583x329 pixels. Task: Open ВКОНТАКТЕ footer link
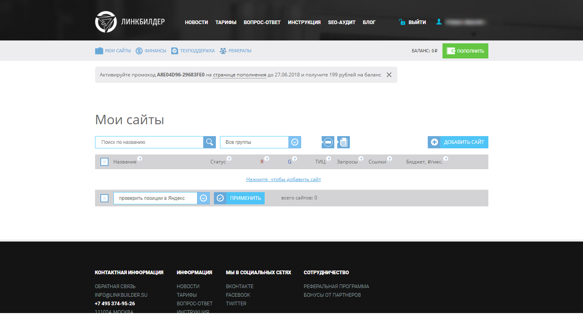(x=240, y=286)
